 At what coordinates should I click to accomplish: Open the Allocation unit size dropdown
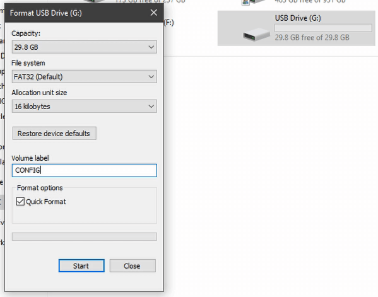coord(84,106)
